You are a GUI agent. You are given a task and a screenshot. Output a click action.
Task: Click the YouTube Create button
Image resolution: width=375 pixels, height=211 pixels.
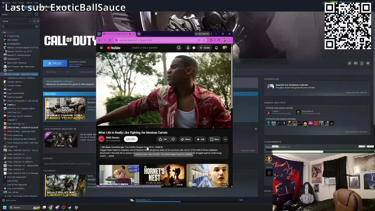[204, 48]
